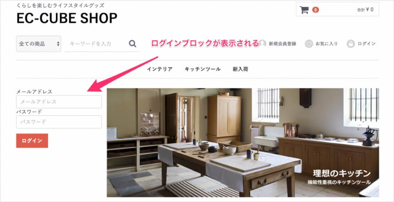The image size is (394, 202).
Task: Click the red ログイン button
Action: pos(32,141)
